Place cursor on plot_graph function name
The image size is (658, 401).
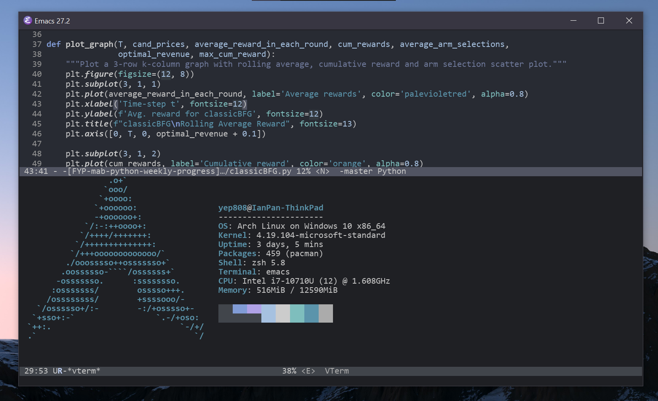(x=90, y=44)
